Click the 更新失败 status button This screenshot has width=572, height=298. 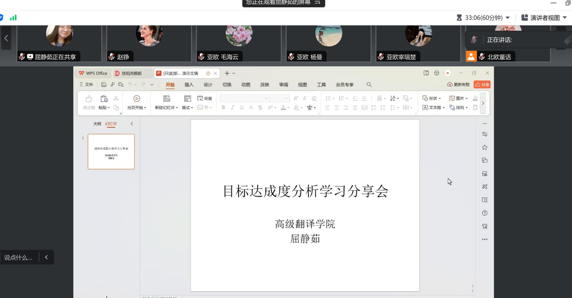(x=458, y=84)
